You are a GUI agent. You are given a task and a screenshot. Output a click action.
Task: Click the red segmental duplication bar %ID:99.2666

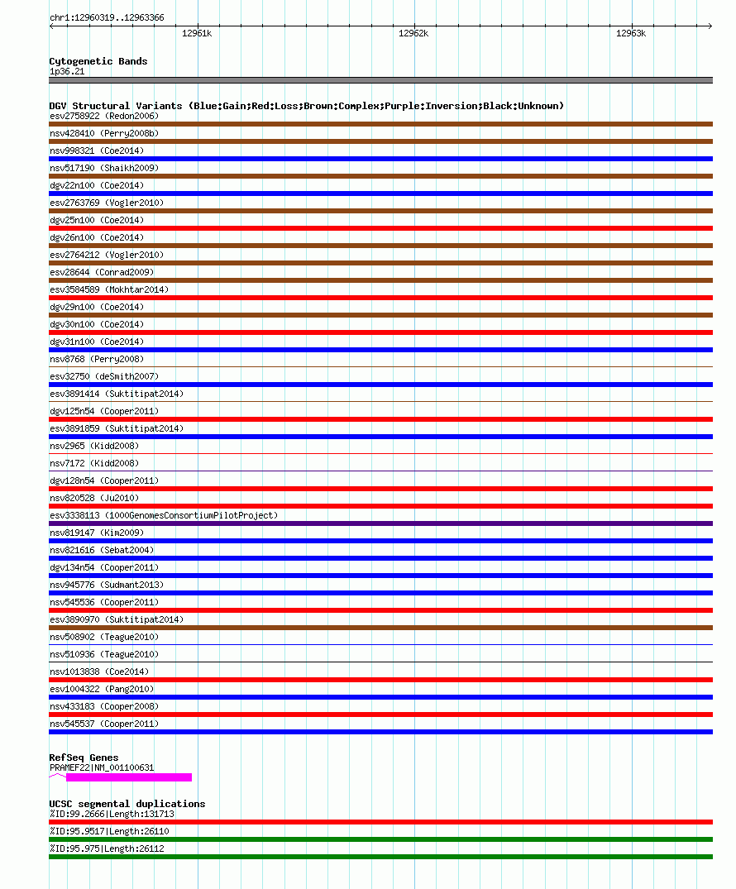coord(380,822)
